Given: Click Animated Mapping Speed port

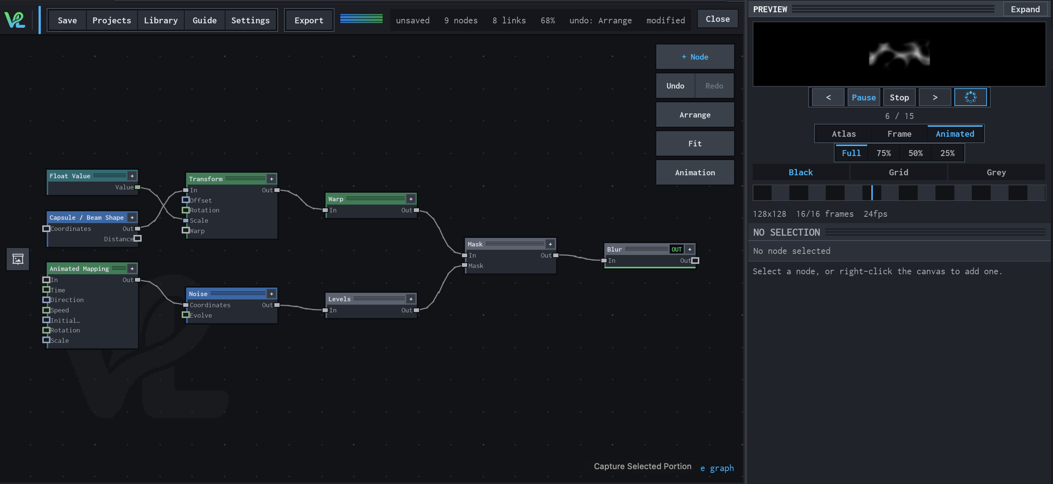Looking at the screenshot, I should pos(46,310).
